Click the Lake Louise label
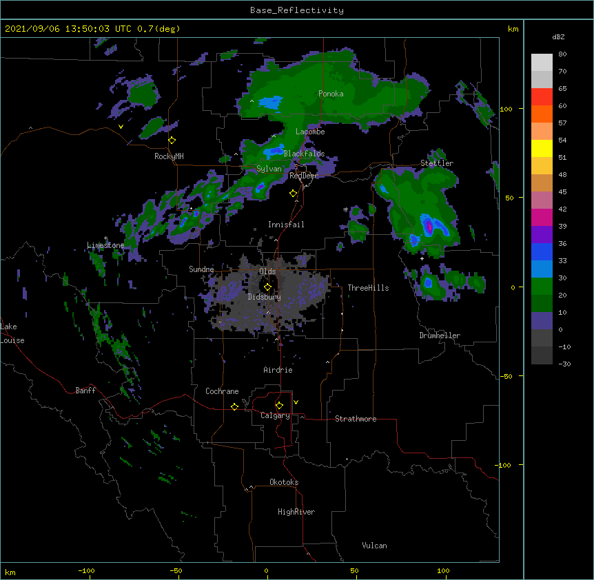 click(x=12, y=333)
